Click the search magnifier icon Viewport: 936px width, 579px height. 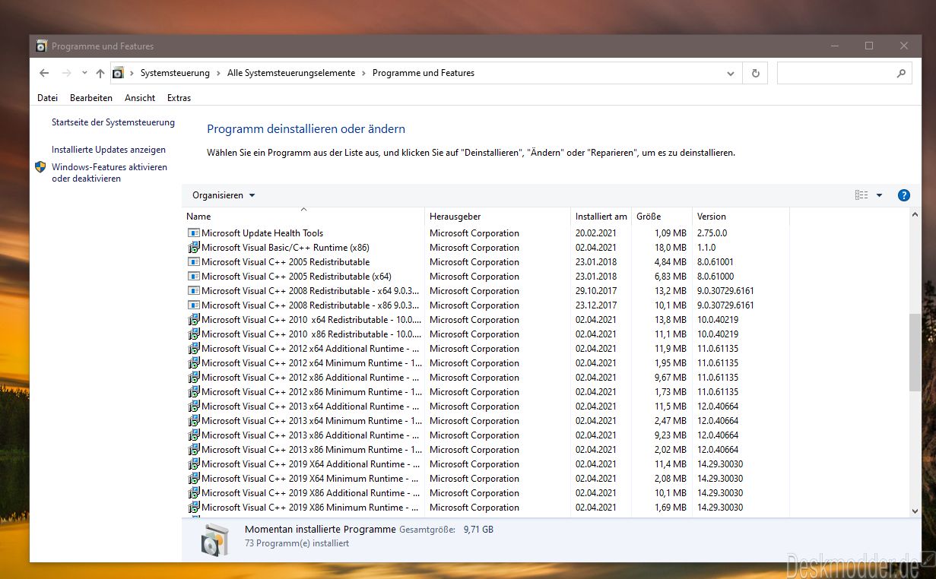point(901,74)
